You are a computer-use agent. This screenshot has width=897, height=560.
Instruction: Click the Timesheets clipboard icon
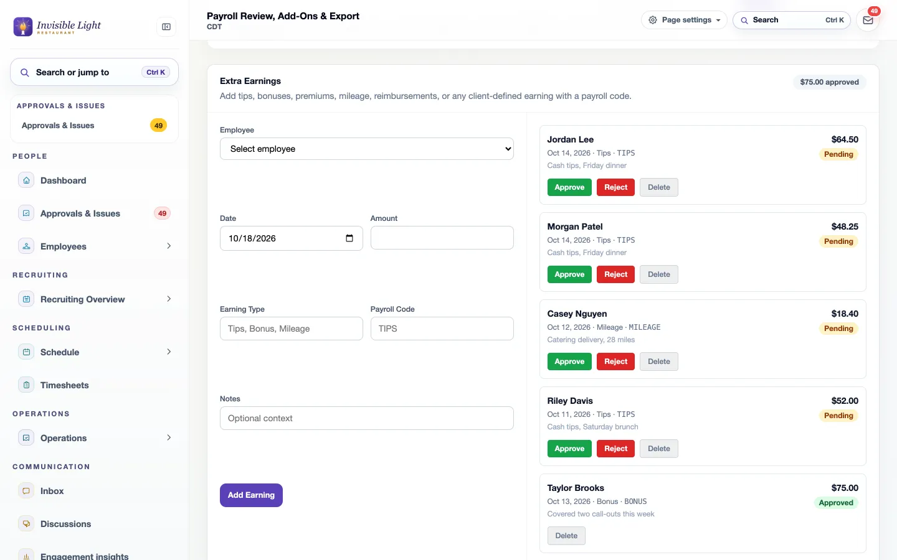(x=26, y=385)
